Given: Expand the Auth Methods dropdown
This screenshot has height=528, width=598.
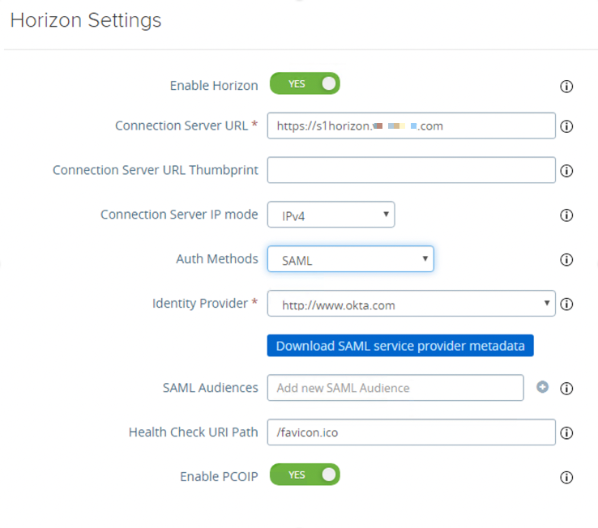Looking at the screenshot, I should click(x=350, y=259).
